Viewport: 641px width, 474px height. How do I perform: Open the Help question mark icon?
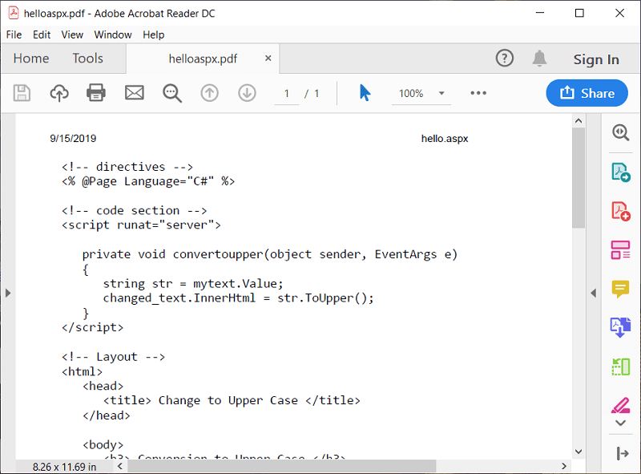(504, 59)
